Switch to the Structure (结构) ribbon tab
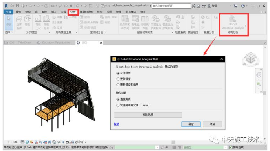Viewport: 270px width, 151px height. click(x=28, y=12)
